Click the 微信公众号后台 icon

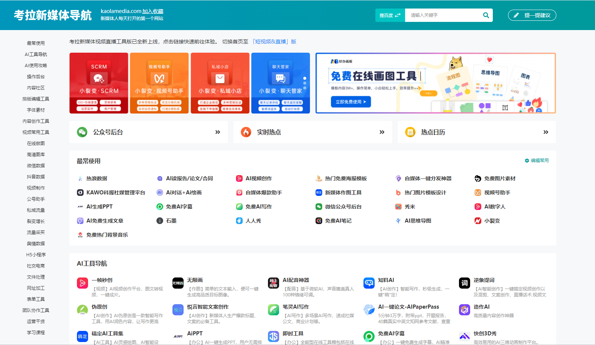click(x=319, y=207)
